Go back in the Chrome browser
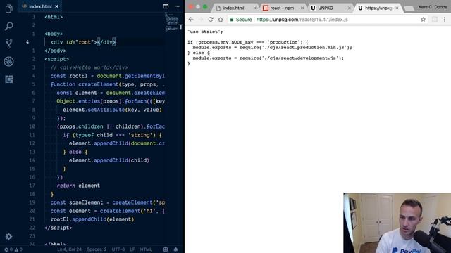Image resolution: width=451 pixels, height=253 pixels. point(191,20)
